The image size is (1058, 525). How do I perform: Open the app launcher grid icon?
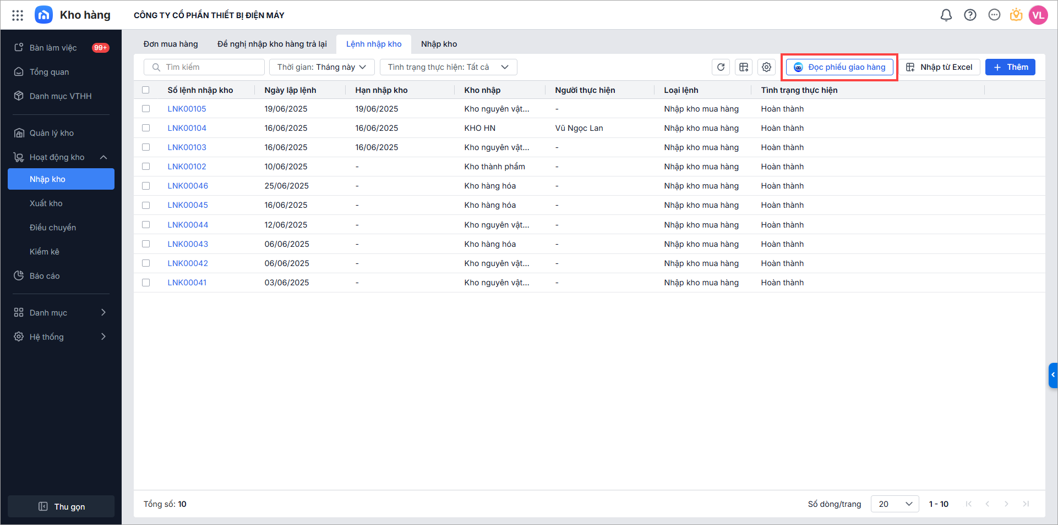click(x=18, y=15)
